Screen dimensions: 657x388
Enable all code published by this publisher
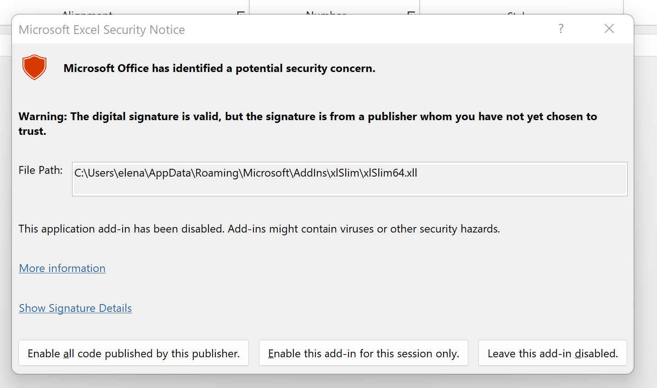point(134,353)
